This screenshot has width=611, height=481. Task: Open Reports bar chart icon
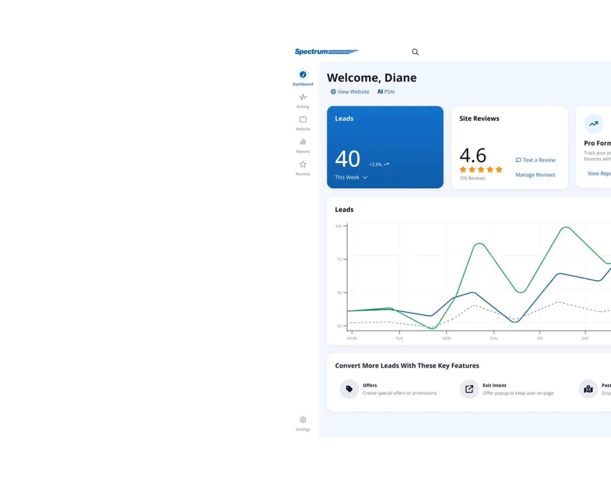pyautogui.click(x=303, y=142)
